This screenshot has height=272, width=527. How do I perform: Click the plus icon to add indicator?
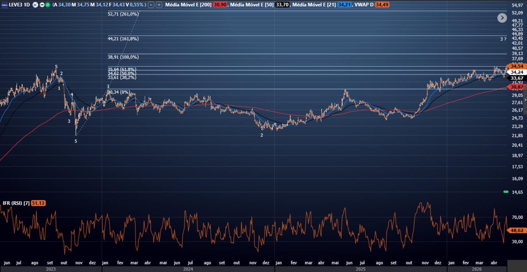click(x=159, y=5)
